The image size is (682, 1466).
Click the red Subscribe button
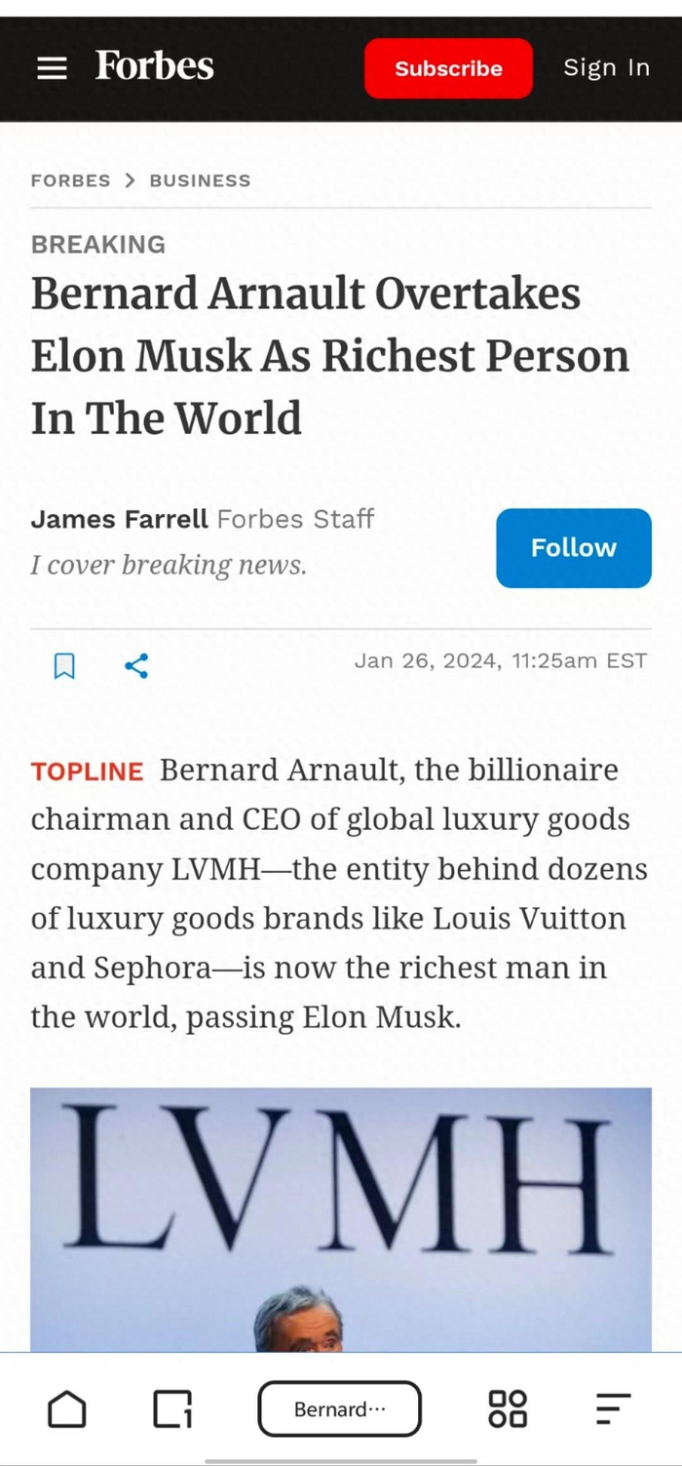[448, 68]
